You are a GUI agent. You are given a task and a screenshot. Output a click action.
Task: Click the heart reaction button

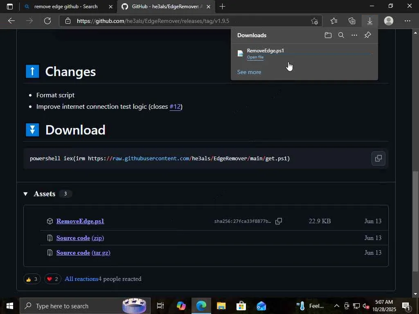(x=53, y=279)
